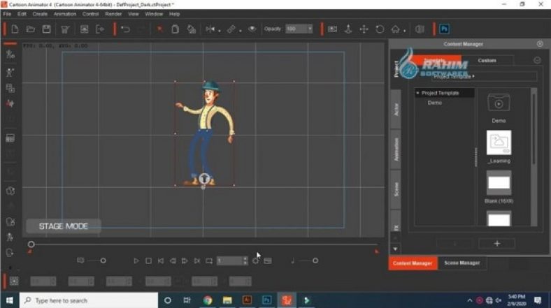Open the Project Template path dropdown
This screenshot has width=551, height=308.
pos(473,76)
